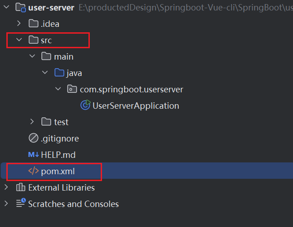Select the pom.xml file name

coord(58,172)
